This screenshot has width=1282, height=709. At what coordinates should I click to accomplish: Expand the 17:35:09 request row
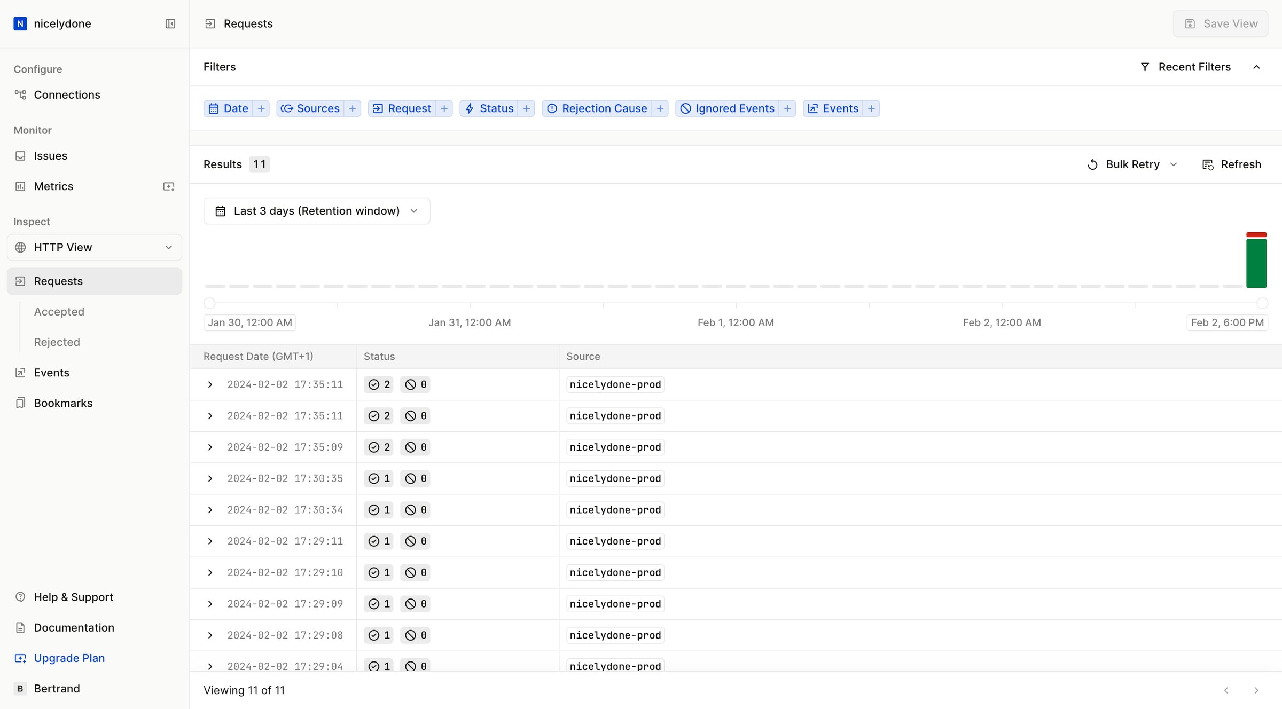pos(210,447)
